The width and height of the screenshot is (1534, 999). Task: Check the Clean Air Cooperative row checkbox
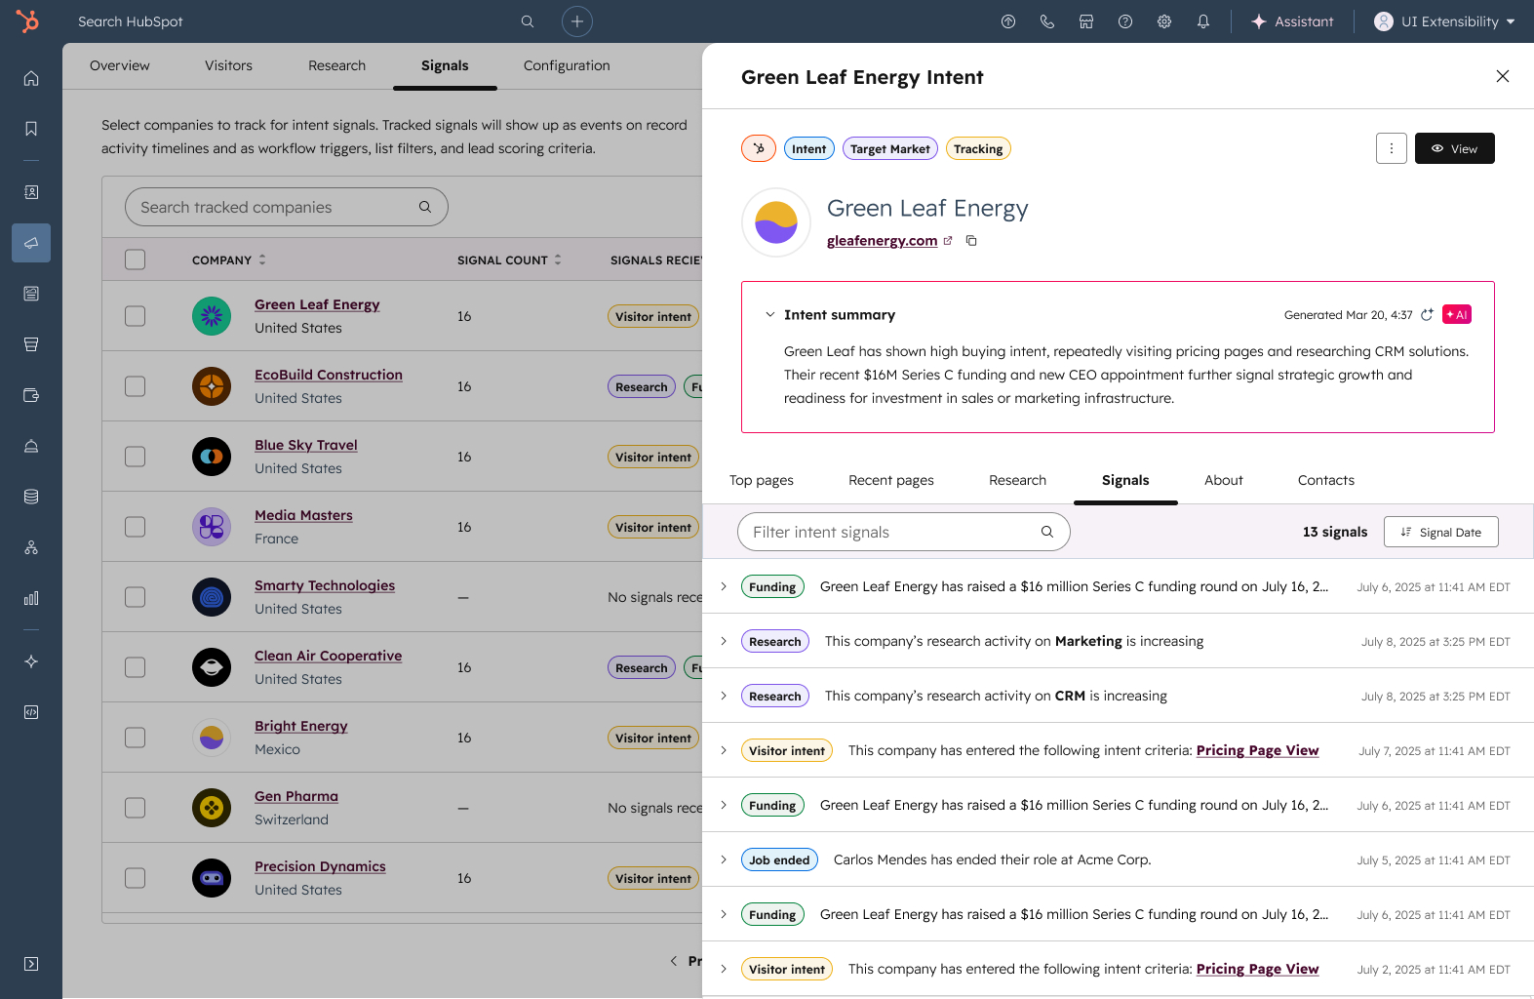136,667
